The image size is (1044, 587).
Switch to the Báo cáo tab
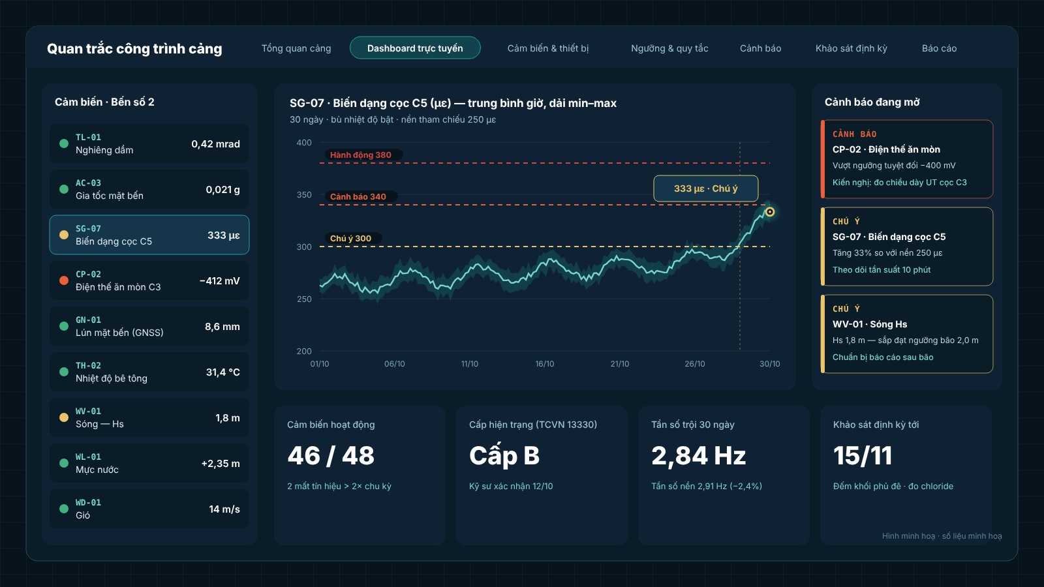pyautogui.click(x=939, y=48)
